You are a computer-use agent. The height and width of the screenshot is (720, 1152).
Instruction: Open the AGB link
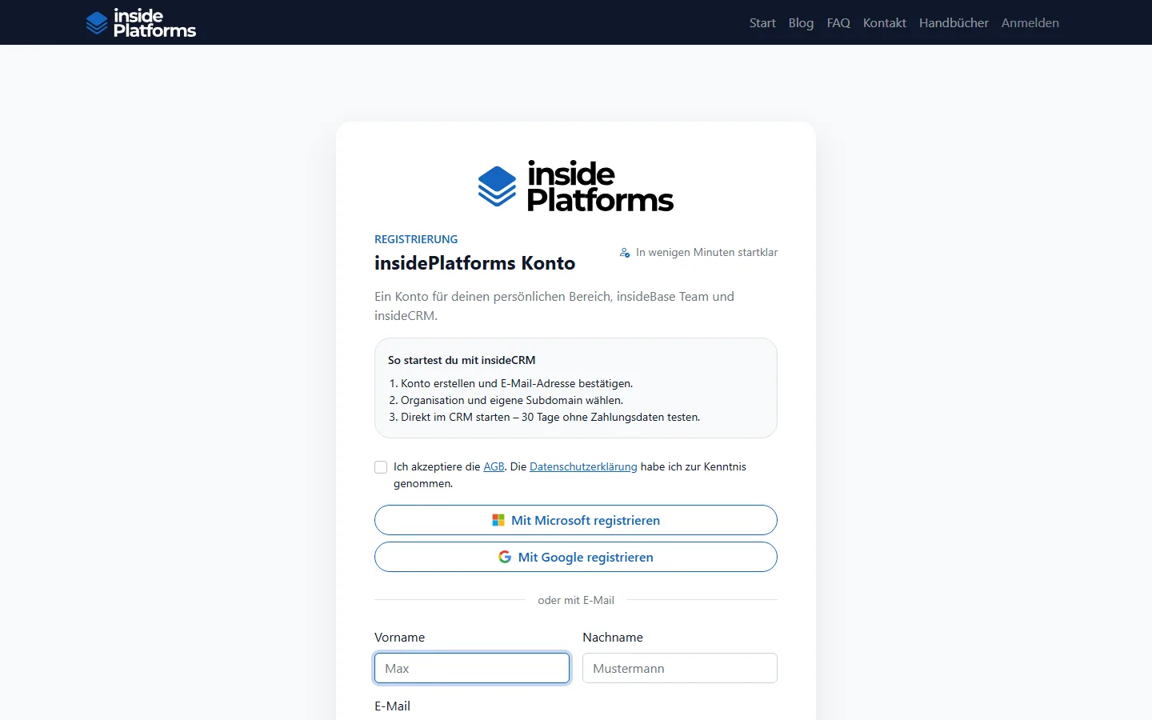pyautogui.click(x=494, y=466)
